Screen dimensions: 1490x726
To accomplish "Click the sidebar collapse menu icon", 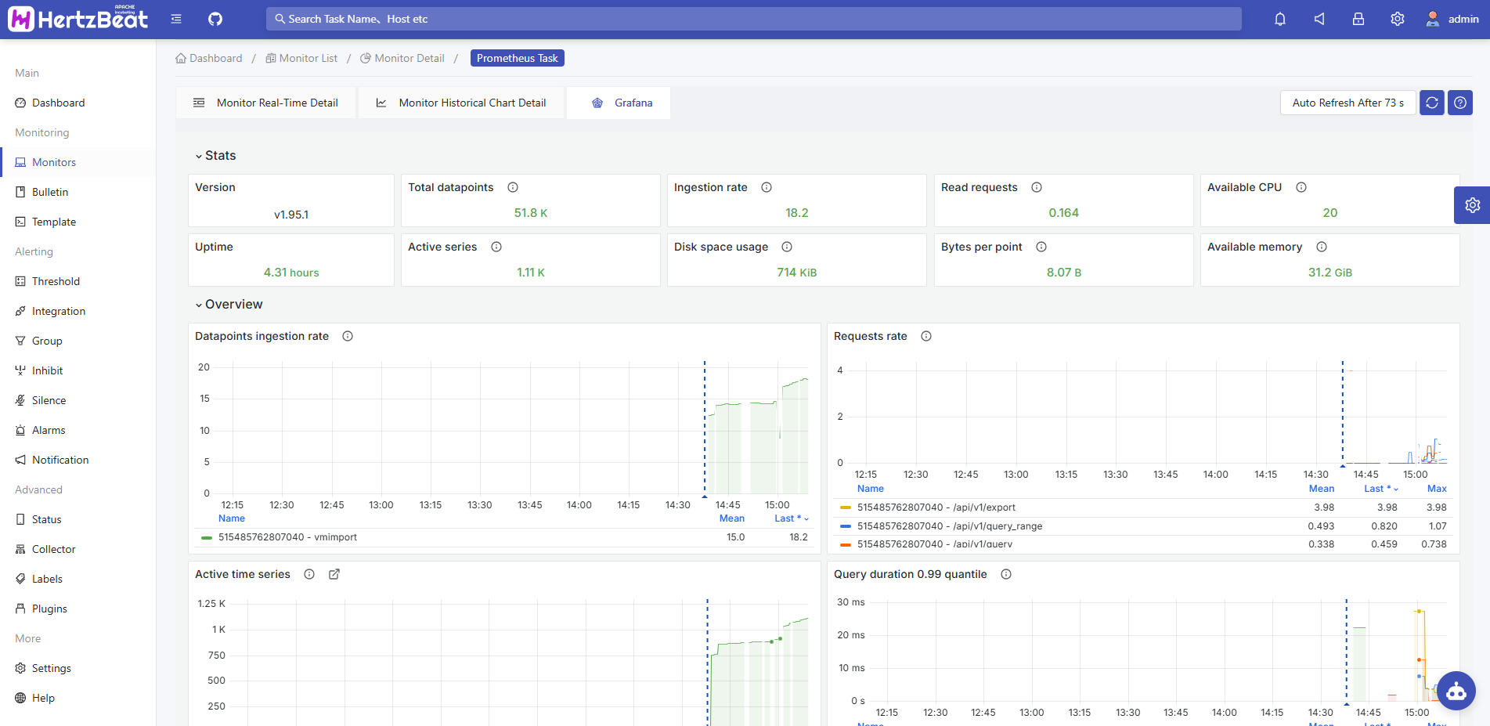I will [176, 19].
